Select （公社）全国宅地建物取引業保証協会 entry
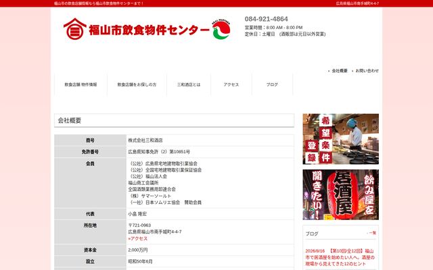Screen dimensions: 433x270 click(x=165, y=170)
